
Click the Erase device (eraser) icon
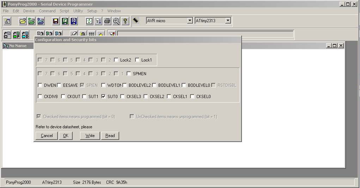(x=74, y=33)
